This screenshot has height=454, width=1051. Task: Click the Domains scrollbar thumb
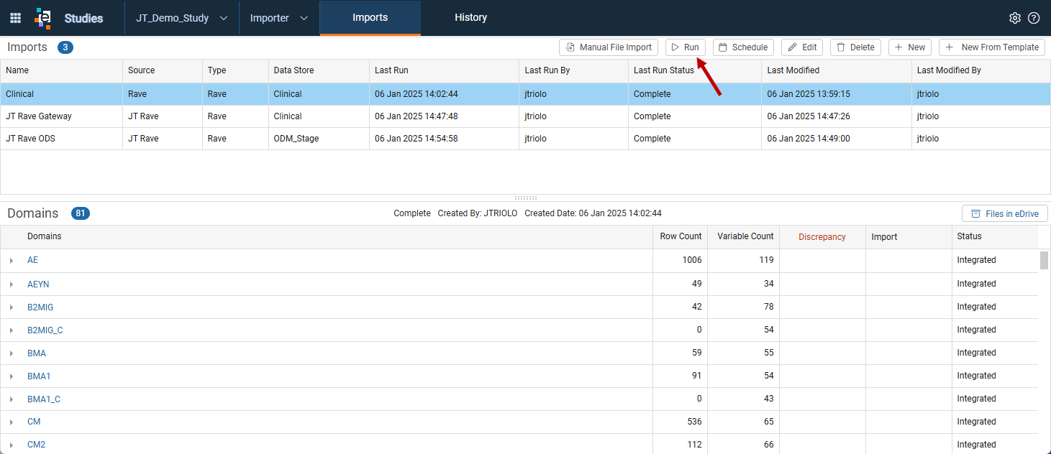(x=1044, y=260)
